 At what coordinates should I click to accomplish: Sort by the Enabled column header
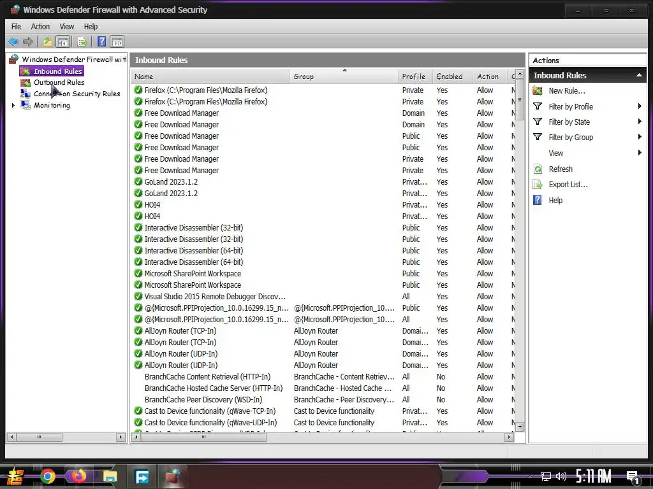click(x=452, y=76)
